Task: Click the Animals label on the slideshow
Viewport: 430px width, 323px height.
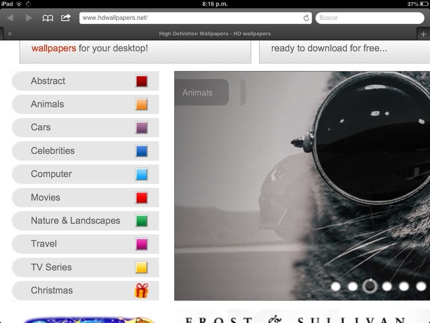Action: [197, 93]
